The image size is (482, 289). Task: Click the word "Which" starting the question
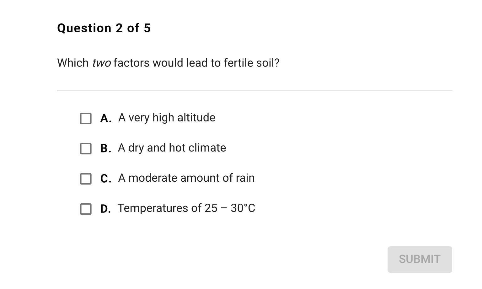pos(73,63)
